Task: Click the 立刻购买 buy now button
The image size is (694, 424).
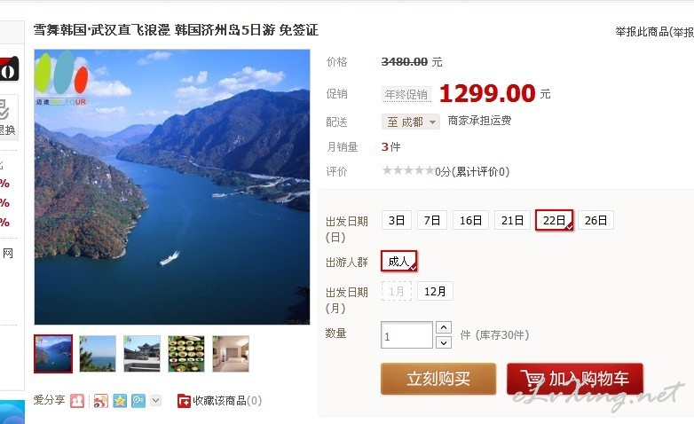Action: pyautogui.click(x=438, y=379)
